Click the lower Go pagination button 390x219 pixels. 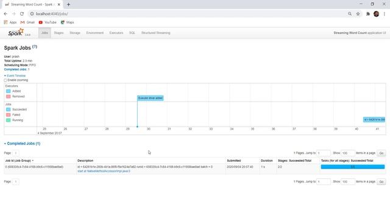(381, 182)
